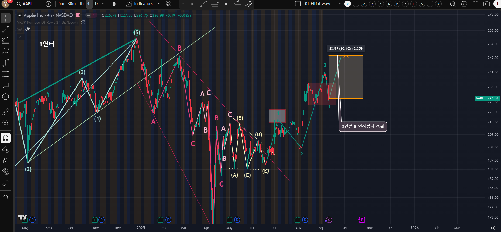Viewport: 501px width, 232px height.
Task: Select the trend line drawing tool in sidebar
Action: click(x=5, y=29)
